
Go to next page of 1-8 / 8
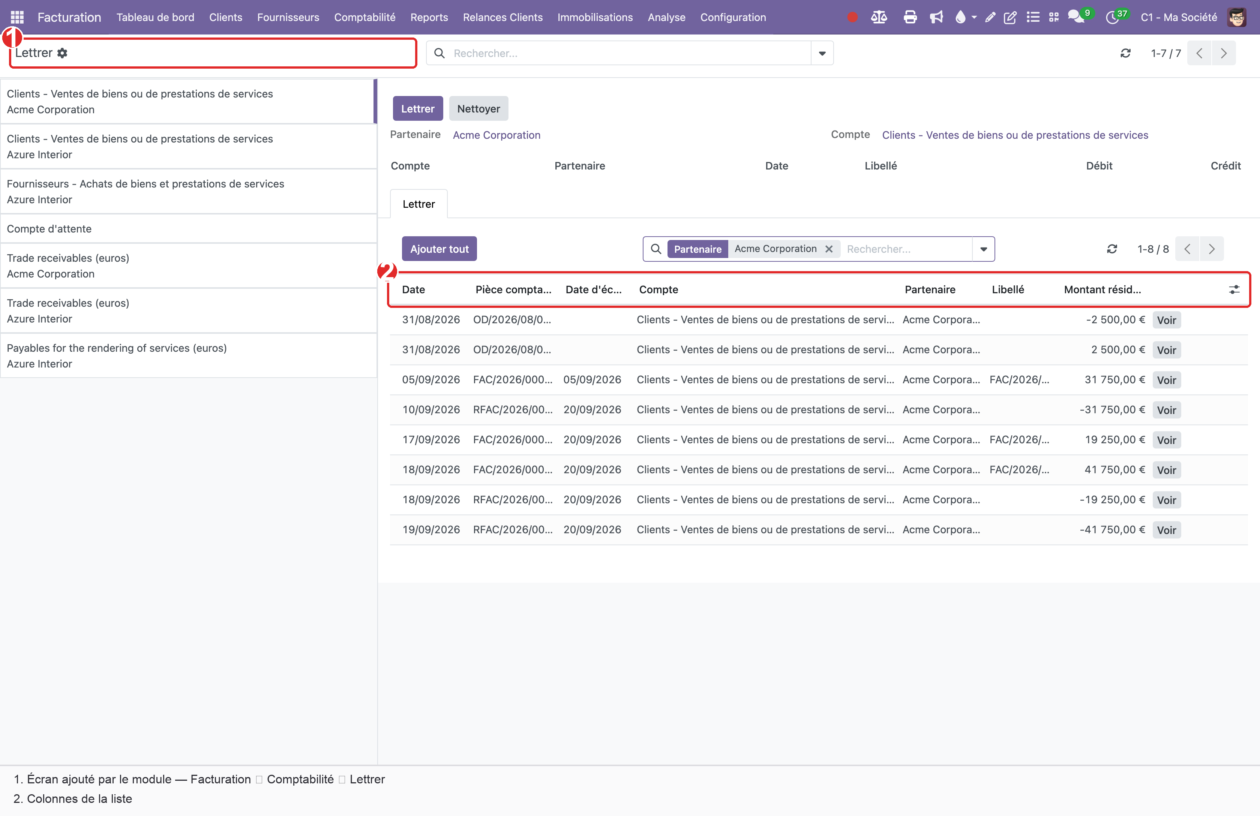pos(1211,249)
